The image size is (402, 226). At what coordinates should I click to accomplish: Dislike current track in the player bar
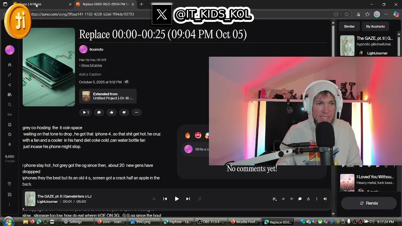point(291,199)
